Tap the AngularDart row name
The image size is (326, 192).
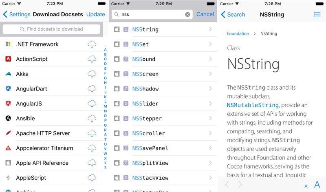point(32,89)
